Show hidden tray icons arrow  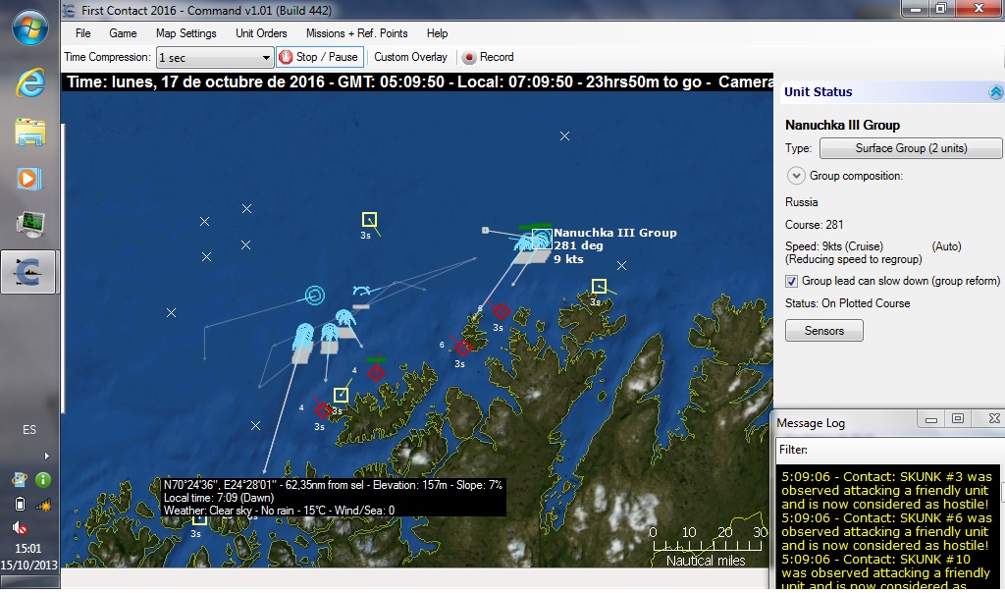pos(46,457)
